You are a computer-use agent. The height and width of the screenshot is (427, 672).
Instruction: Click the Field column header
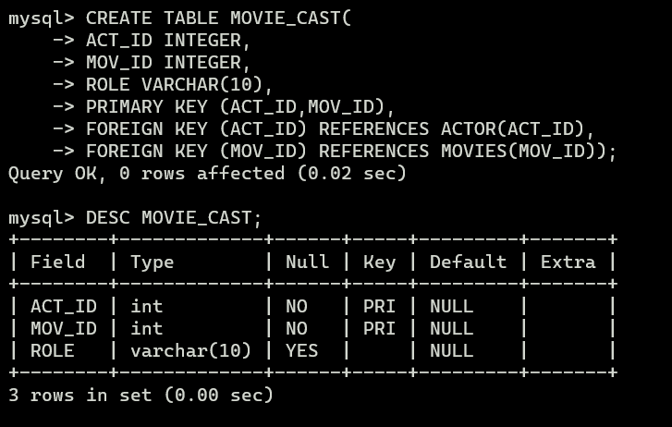pyautogui.click(x=58, y=262)
